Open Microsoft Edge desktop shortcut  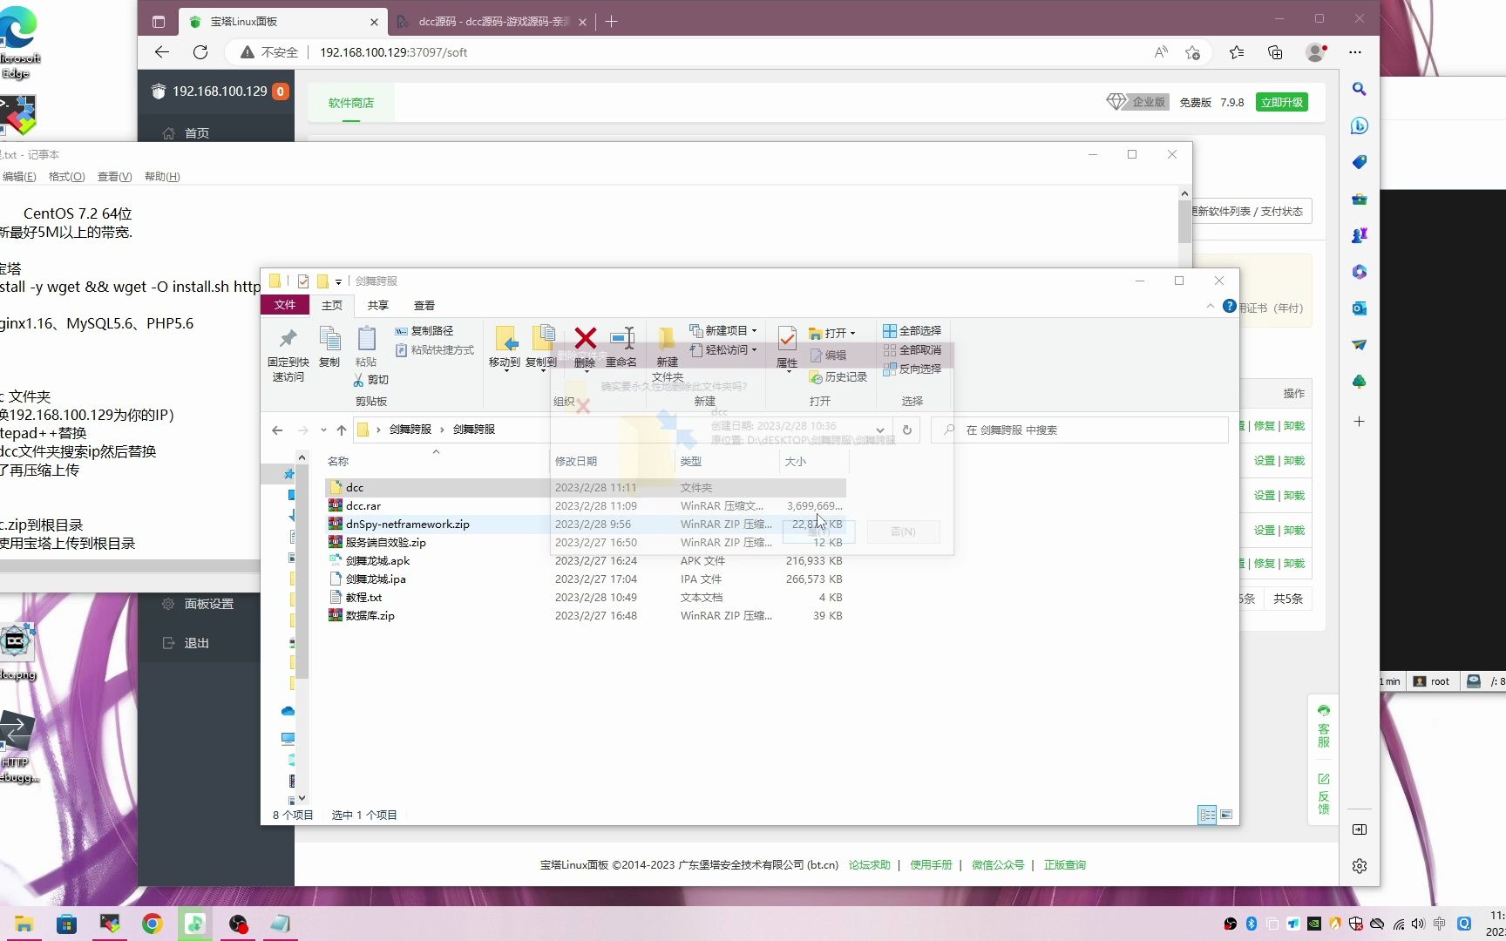pos(17,42)
